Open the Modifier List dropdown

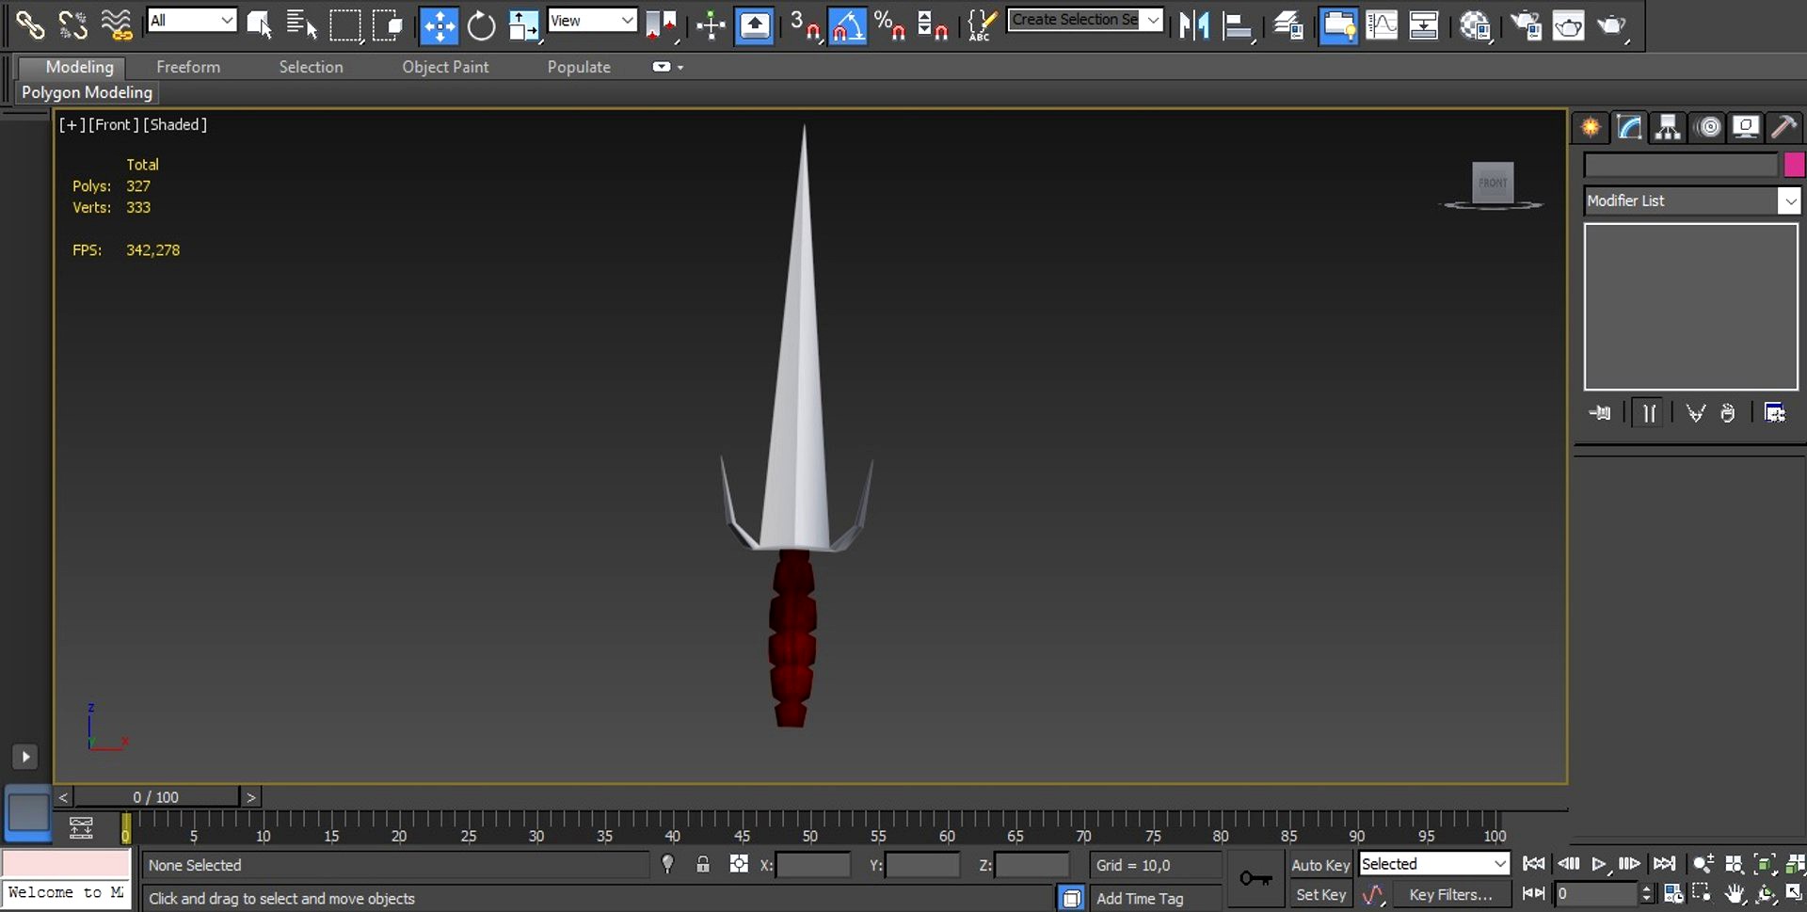[1692, 200]
